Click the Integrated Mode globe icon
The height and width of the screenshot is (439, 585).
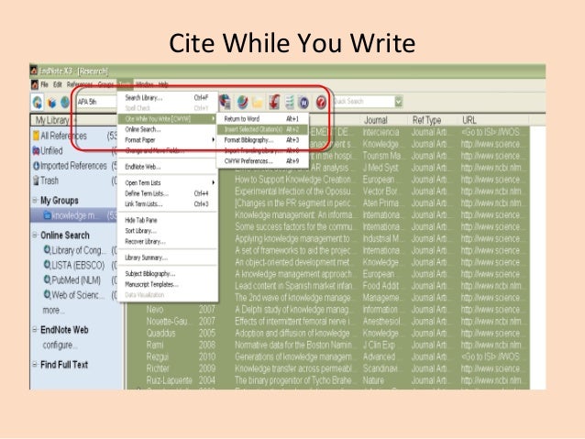(65, 102)
